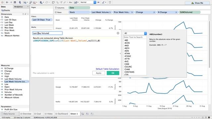This screenshot has width=212, height=119.
Task: Click the new worksheet toolbar icon
Action: click(25, 2)
